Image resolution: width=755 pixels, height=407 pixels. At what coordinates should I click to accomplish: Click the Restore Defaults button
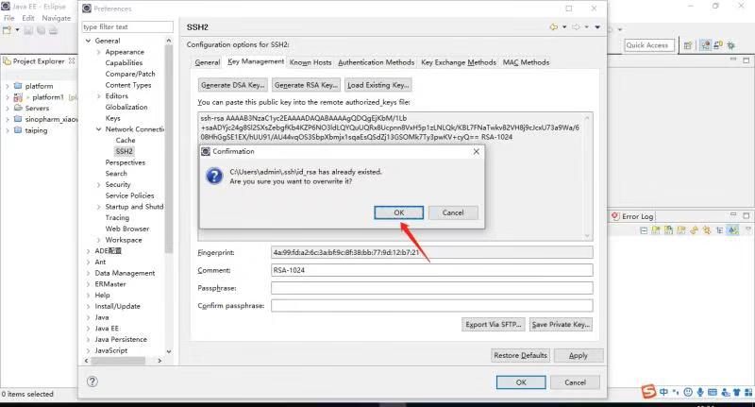point(521,355)
